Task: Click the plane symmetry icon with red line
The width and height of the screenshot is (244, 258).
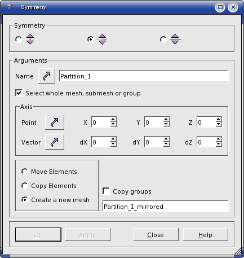Action: tap(175, 39)
